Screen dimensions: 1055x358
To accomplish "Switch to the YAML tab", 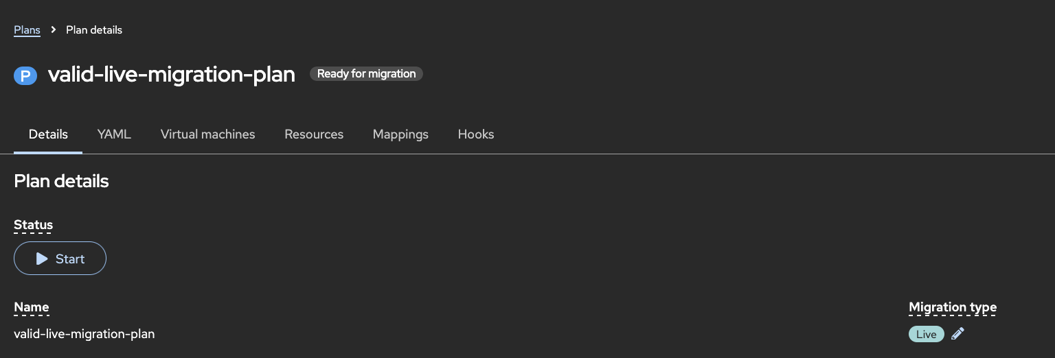I will click(x=114, y=134).
